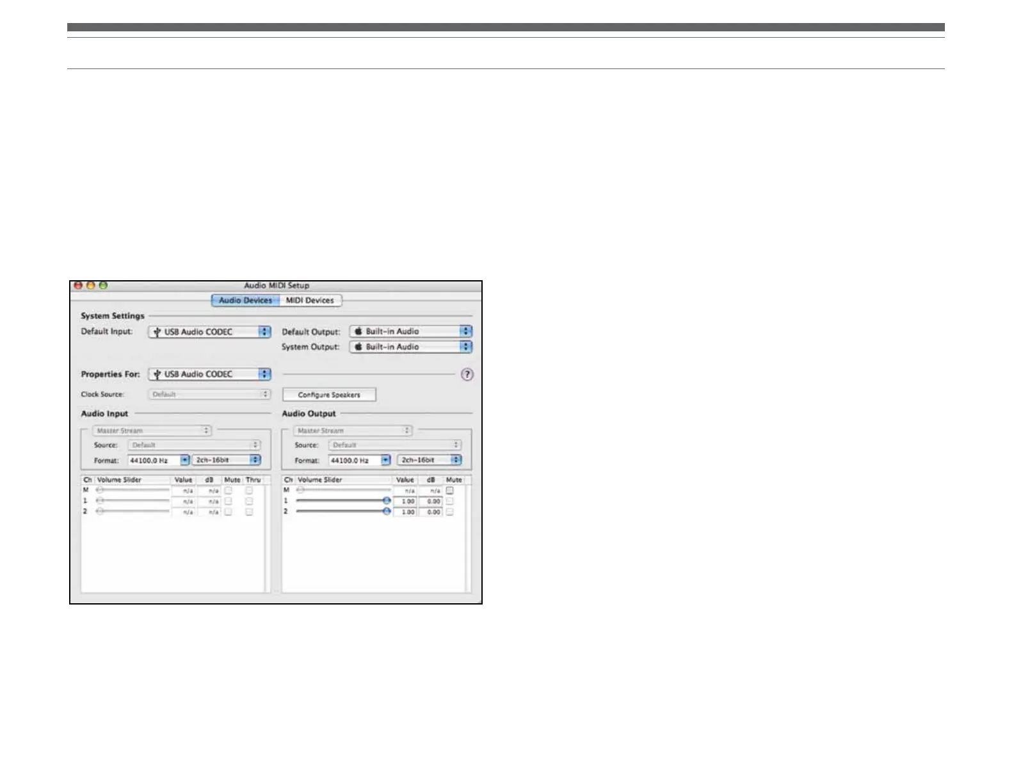Switch to the MIDI Devices tab

(310, 301)
